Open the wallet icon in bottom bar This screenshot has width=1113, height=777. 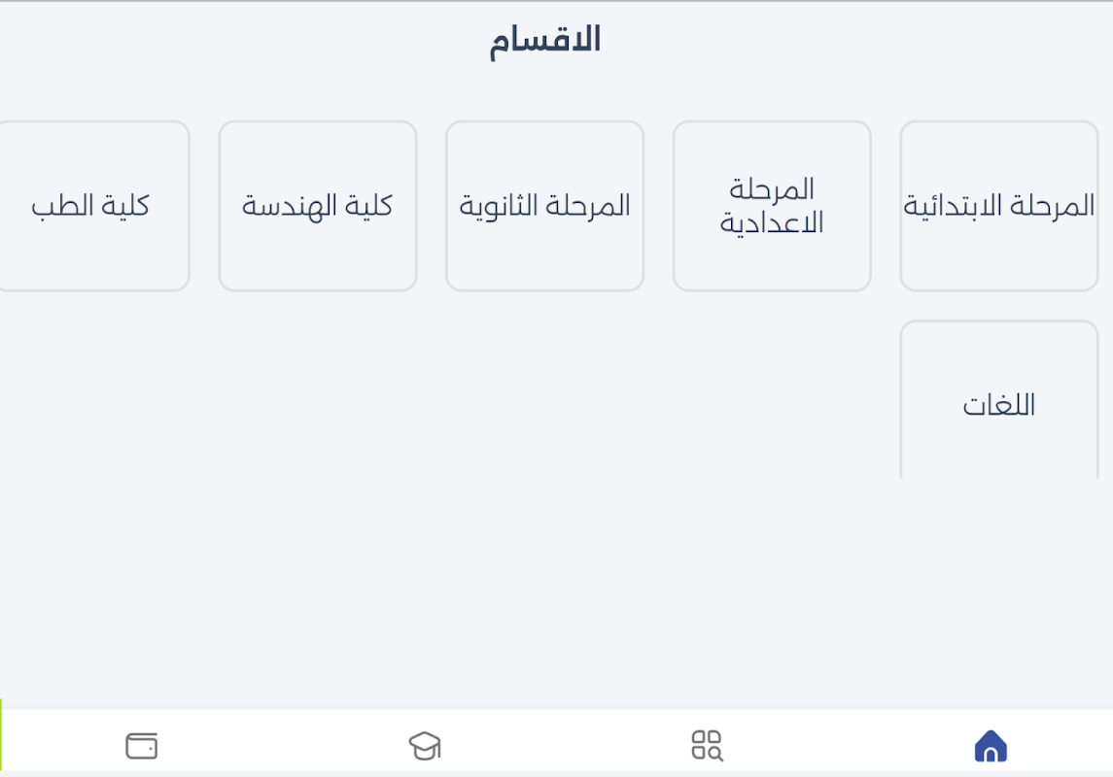tap(141, 746)
